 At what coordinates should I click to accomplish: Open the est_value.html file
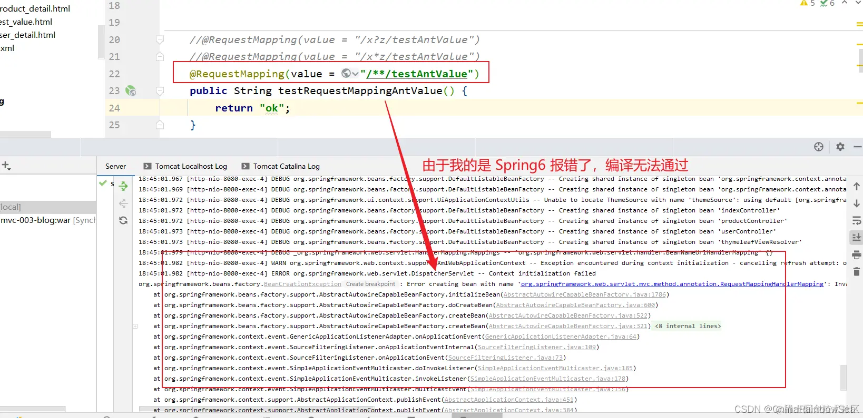(x=26, y=22)
